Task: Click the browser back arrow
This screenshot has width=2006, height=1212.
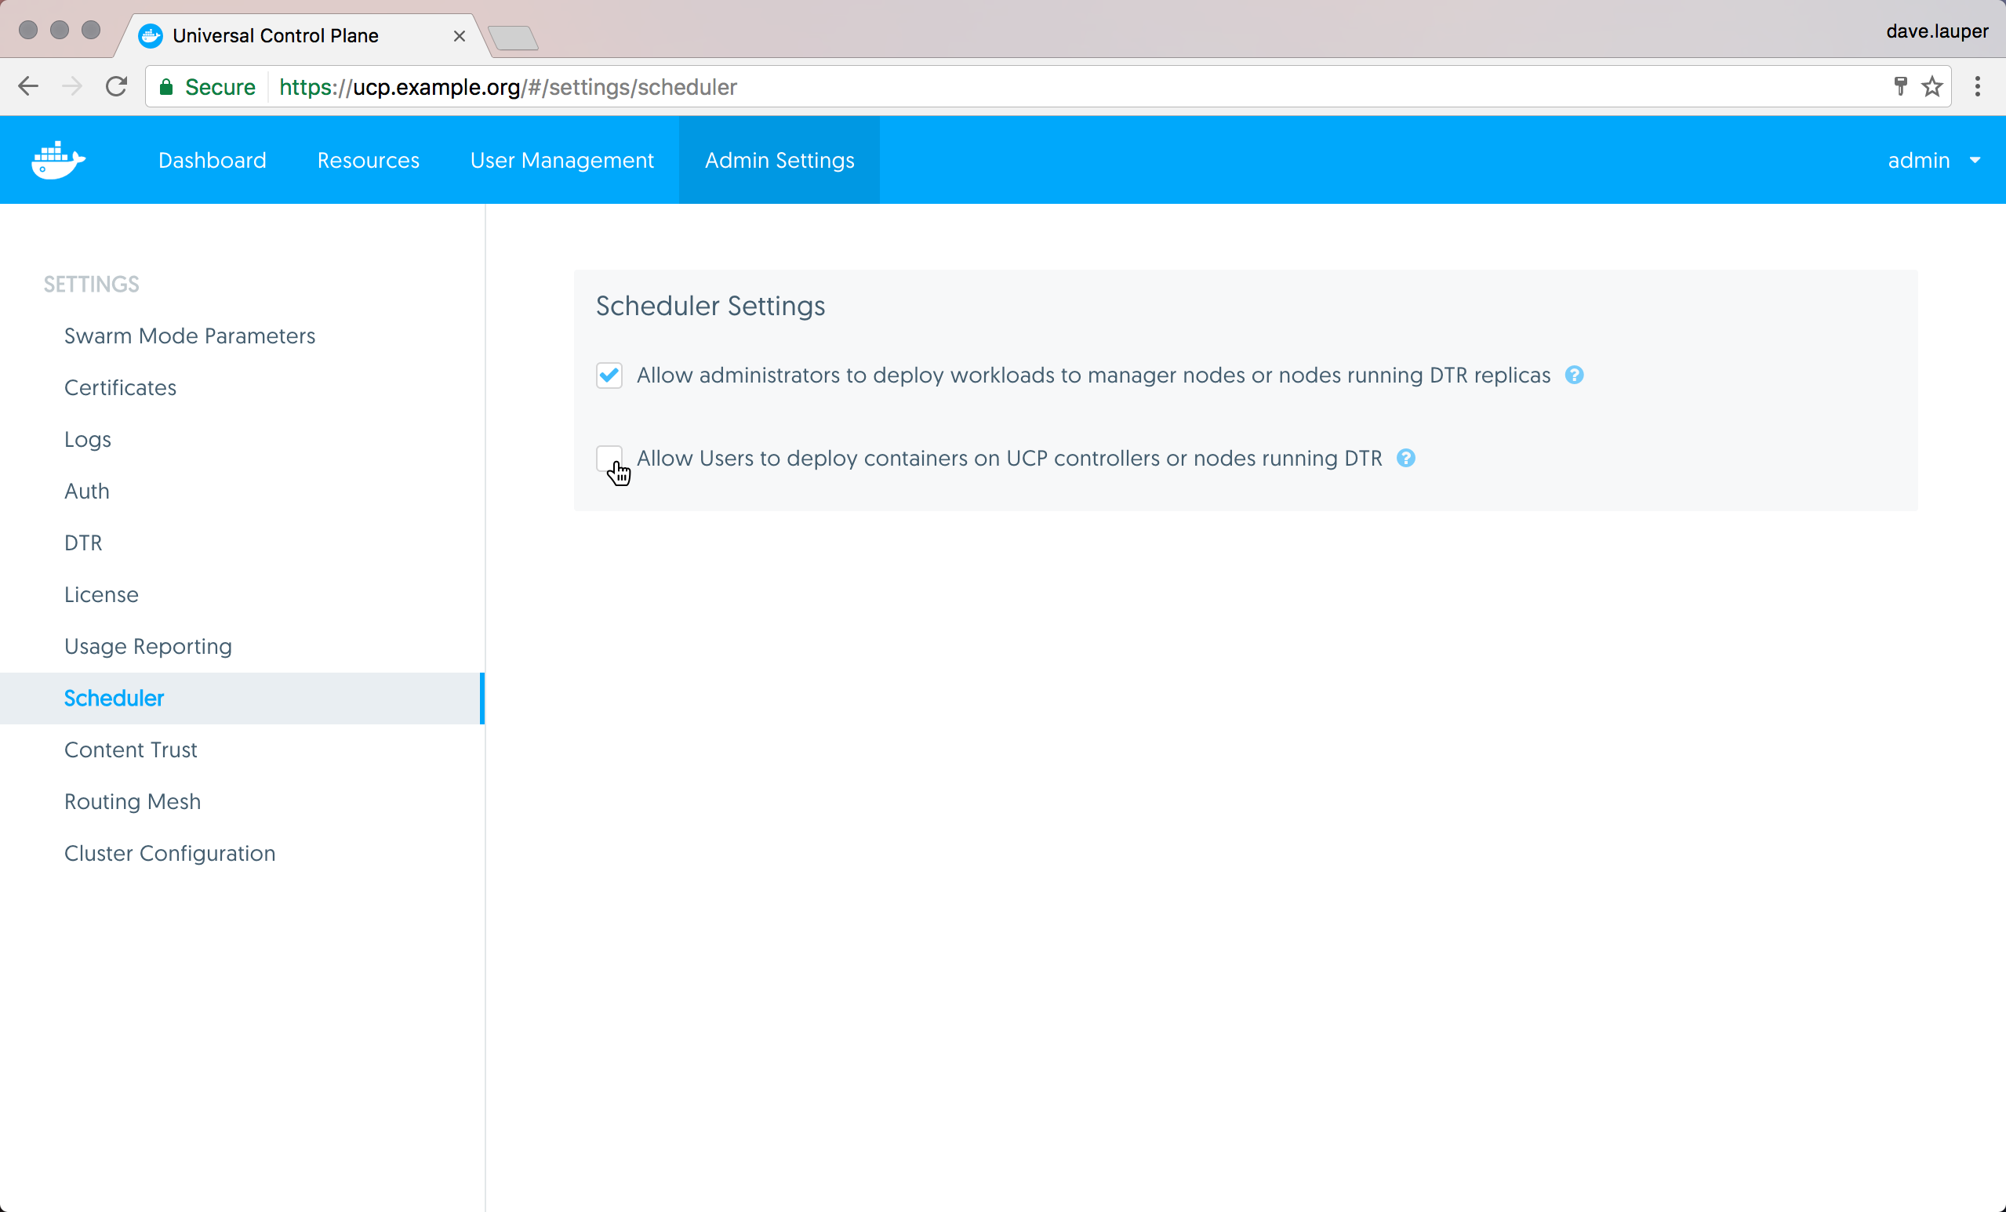Action: (28, 86)
